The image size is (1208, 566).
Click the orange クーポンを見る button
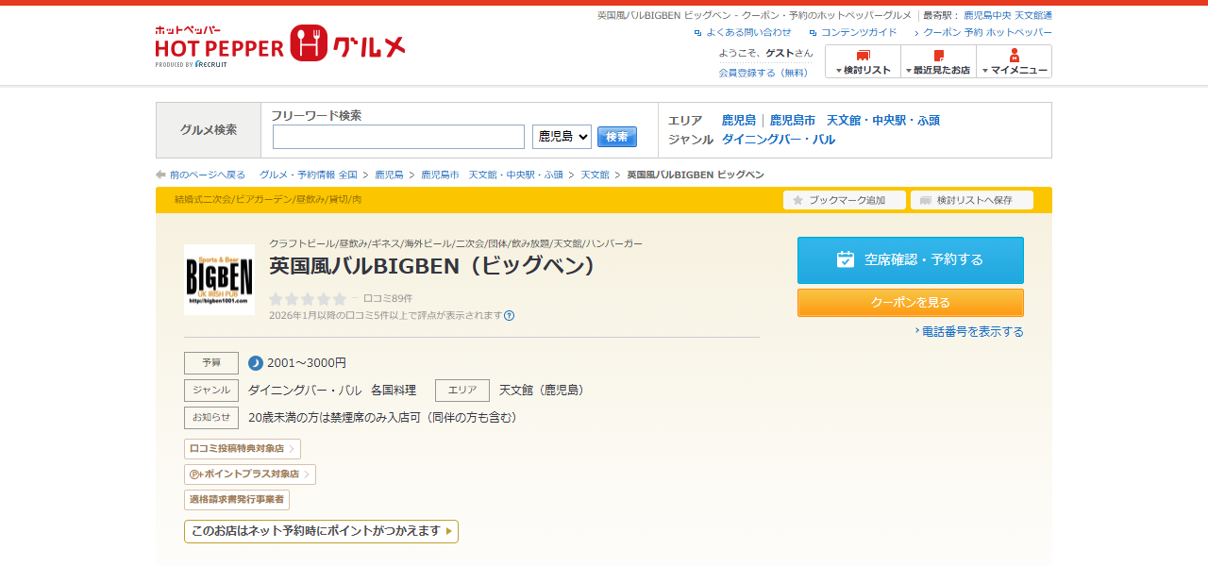coord(911,303)
